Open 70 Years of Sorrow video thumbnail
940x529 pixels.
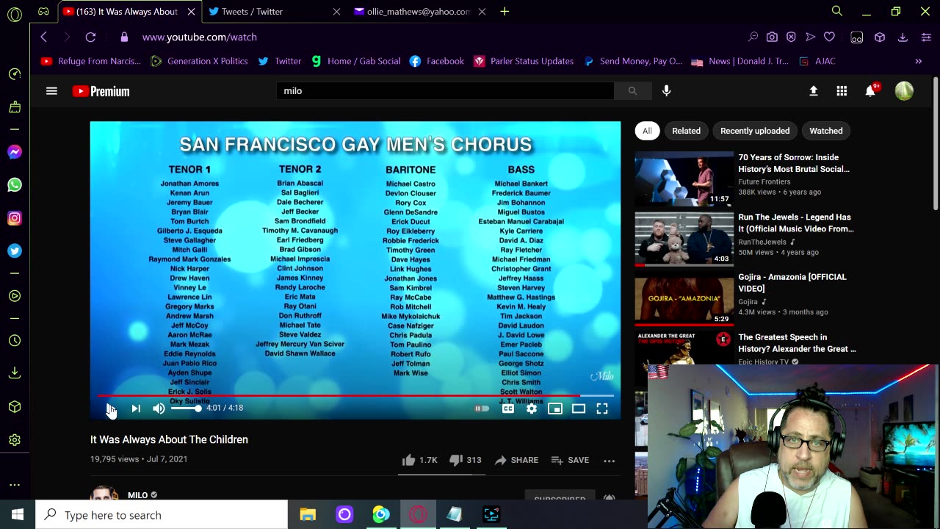pyautogui.click(x=684, y=179)
